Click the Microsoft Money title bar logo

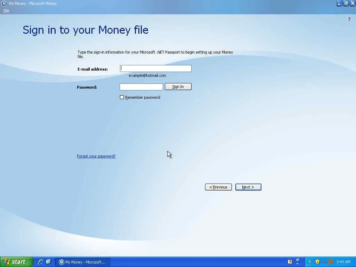pos(4,3)
